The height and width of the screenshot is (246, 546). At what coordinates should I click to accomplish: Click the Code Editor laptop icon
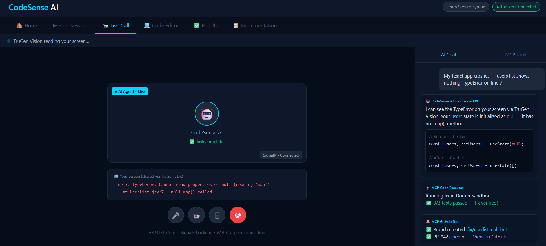click(147, 26)
